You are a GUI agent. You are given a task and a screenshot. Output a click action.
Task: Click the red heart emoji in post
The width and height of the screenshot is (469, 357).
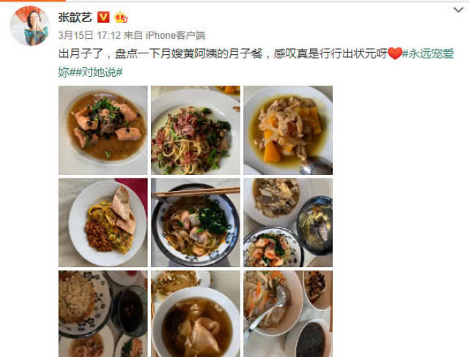[x=395, y=53]
